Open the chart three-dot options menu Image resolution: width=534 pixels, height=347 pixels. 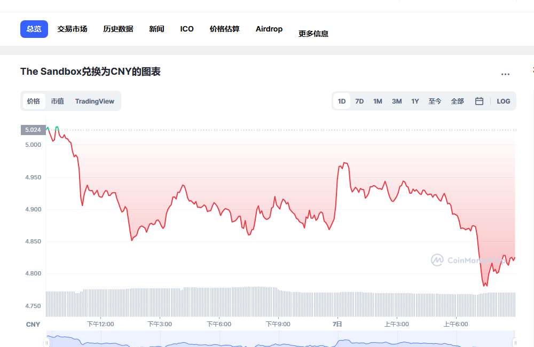coord(505,74)
